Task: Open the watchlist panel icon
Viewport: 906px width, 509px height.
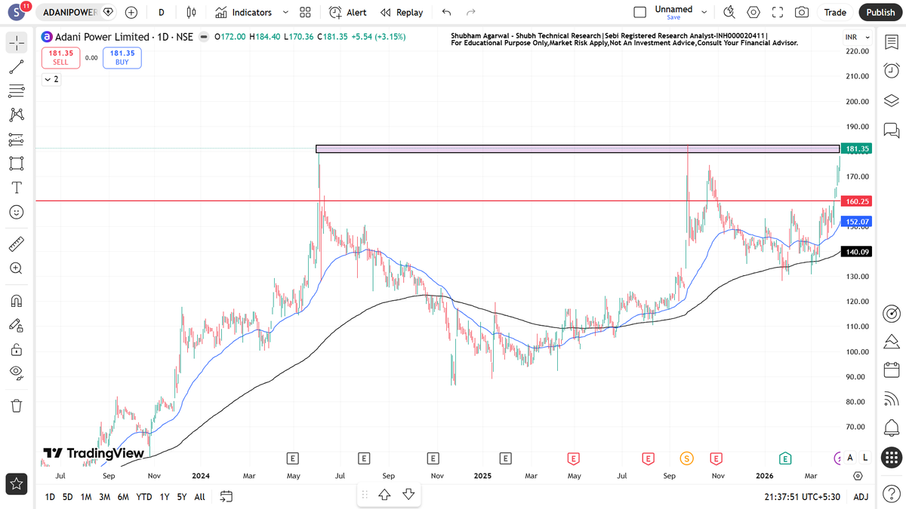Action: click(x=891, y=43)
